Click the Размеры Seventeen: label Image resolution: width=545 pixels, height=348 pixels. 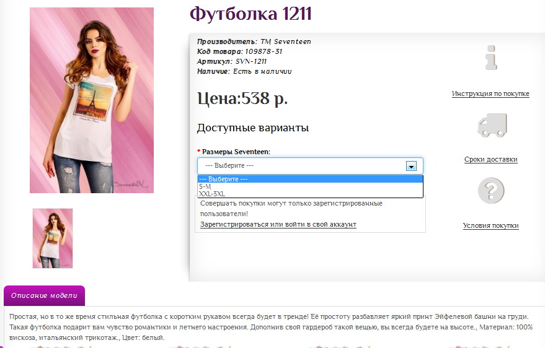[x=236, y=152]
